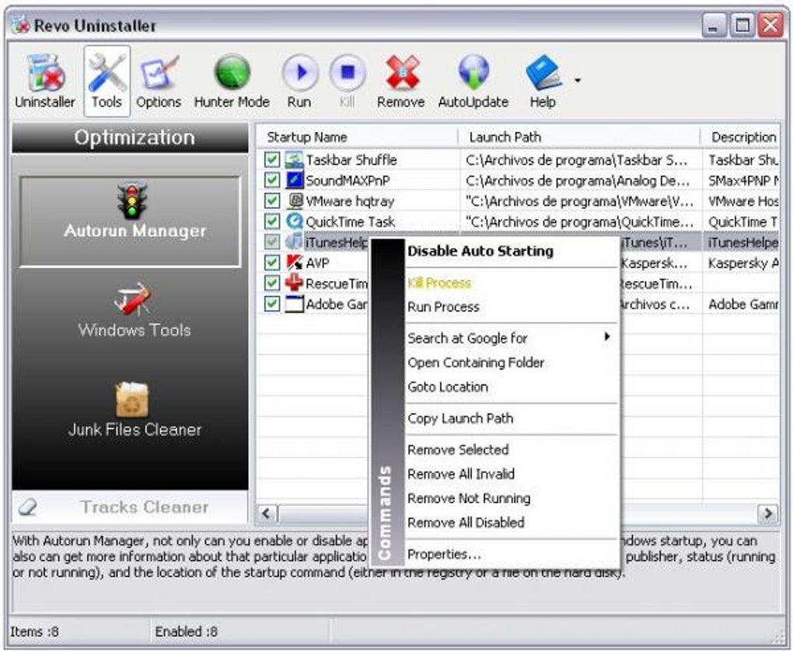Viewport: 793px width, 651px height.
Task: Choose Goto Location menu item
Action: pos(512,387)
